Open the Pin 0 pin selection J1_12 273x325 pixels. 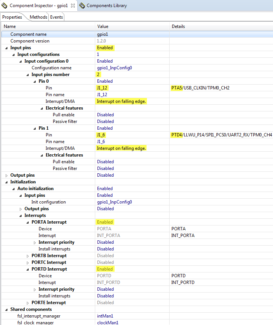pos(102,88)
